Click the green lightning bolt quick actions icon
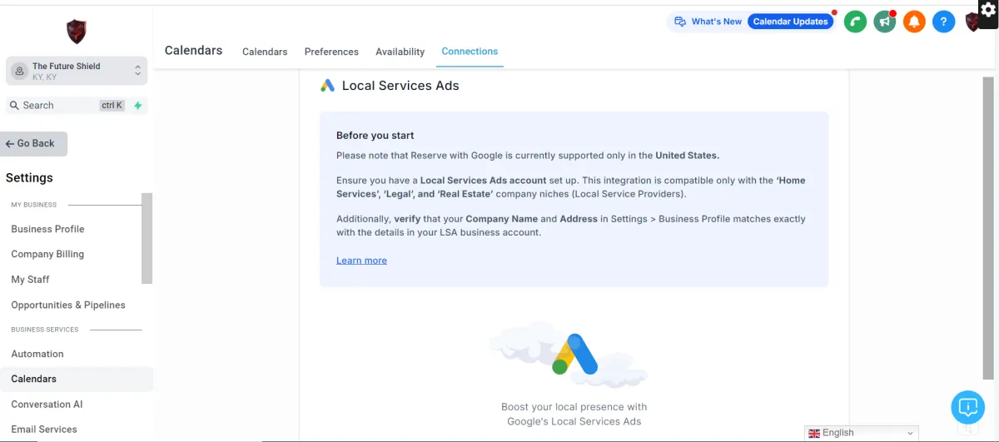The width and height of the screenshot is (999, 442). tap(138, 106)
